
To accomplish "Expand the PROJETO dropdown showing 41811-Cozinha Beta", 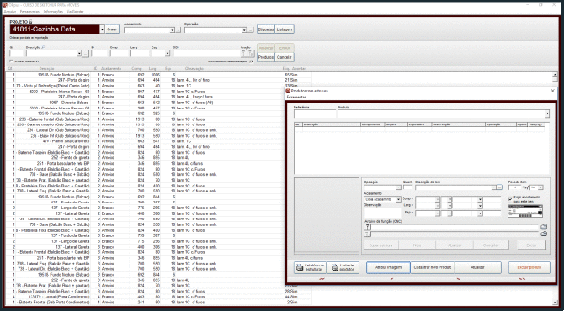I will tap(102, 29).
